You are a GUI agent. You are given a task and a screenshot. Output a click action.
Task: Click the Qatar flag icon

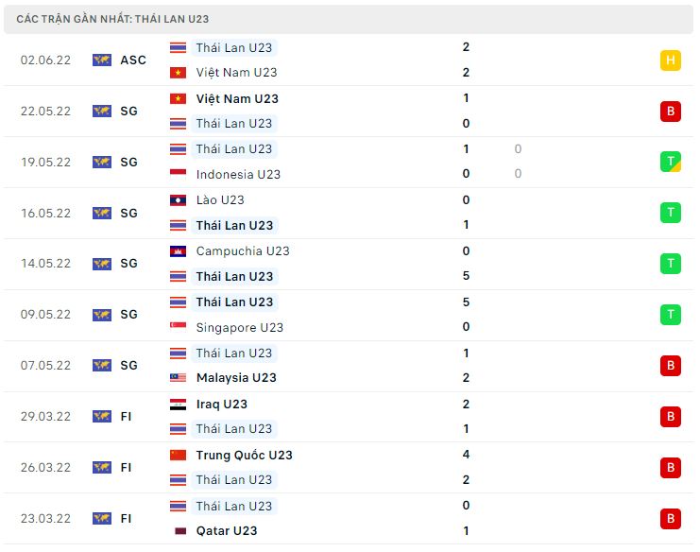(x=179, y=531)
